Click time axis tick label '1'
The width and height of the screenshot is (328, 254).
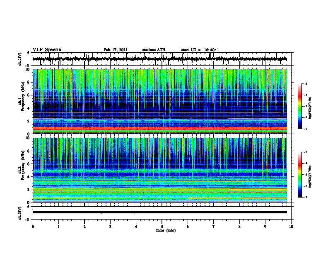click(x=58, y=227)
